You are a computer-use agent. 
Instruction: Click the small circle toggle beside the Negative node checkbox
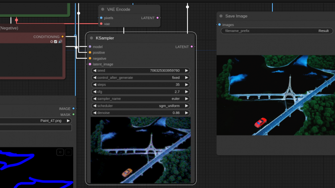coord(52,42)
